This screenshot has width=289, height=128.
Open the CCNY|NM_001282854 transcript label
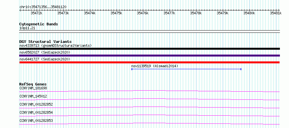(36, 112)
